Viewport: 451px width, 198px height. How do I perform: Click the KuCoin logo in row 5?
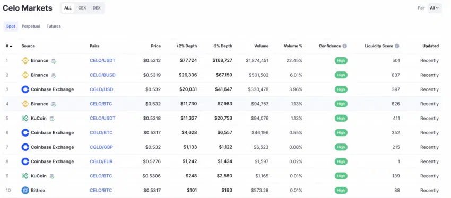(25, 118)
